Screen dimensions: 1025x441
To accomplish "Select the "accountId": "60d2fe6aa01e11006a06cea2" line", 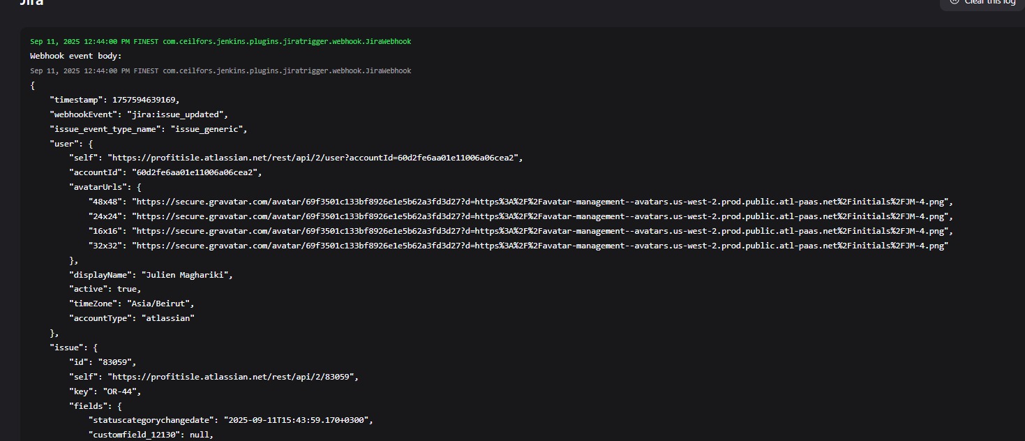I will [165, 173].
